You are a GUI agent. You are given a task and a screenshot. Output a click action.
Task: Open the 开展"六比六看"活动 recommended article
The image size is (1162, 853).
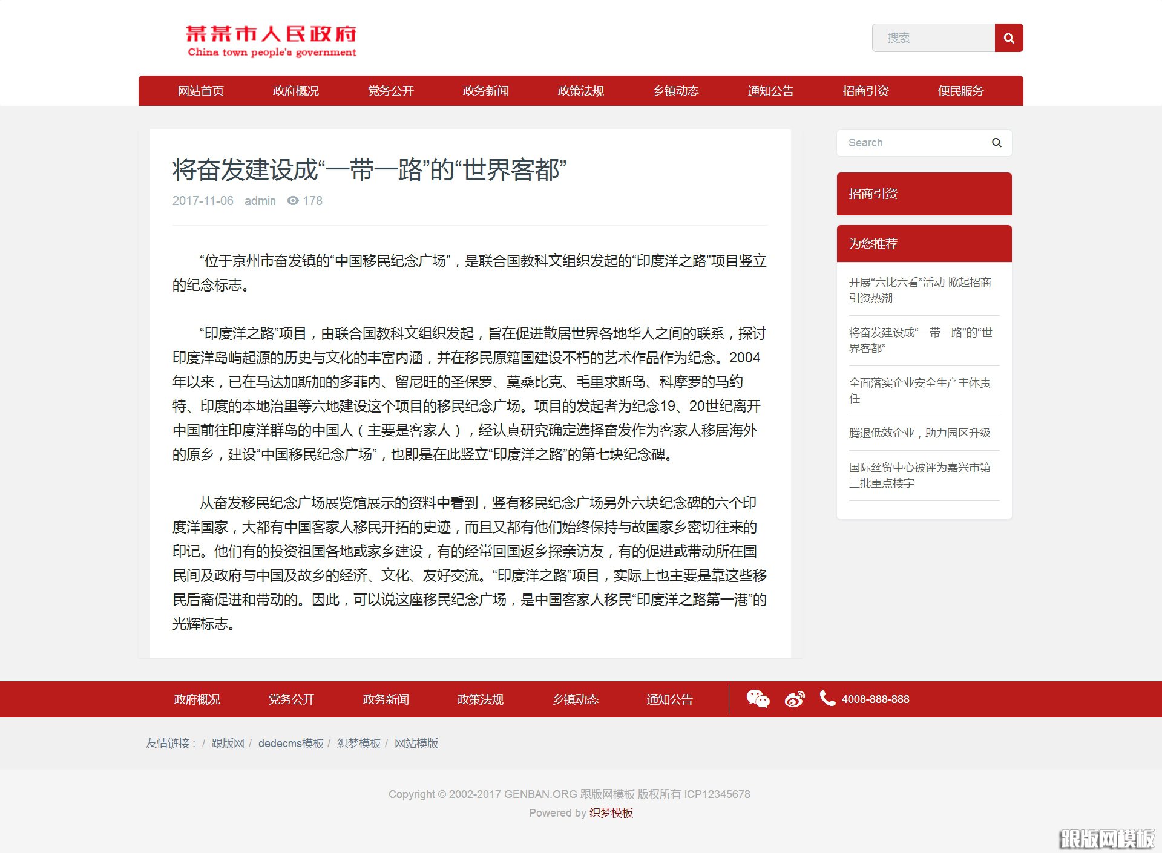point(920,290)
